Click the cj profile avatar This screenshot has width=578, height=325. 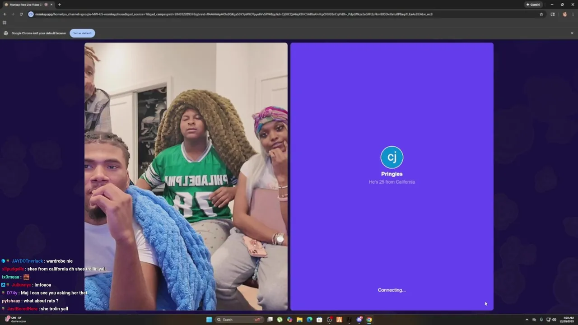(392, 157)
